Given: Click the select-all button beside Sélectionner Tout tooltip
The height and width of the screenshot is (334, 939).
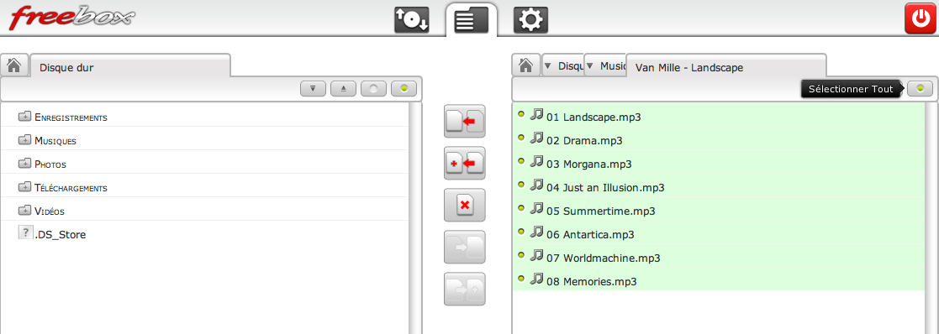Looking at the screenshot, I should [x=920, y=89].
